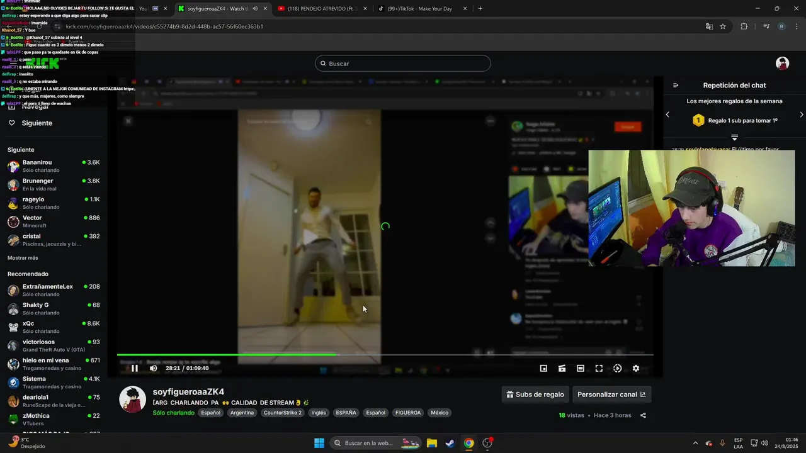Open dearlola1 channel avatar
The image size is (806, 453).
[13, 401]
